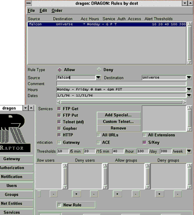The width and height of the screenshot is (194, 215).
Task: Click plus button under Deny groups
Action: click(x=159, y=194)
